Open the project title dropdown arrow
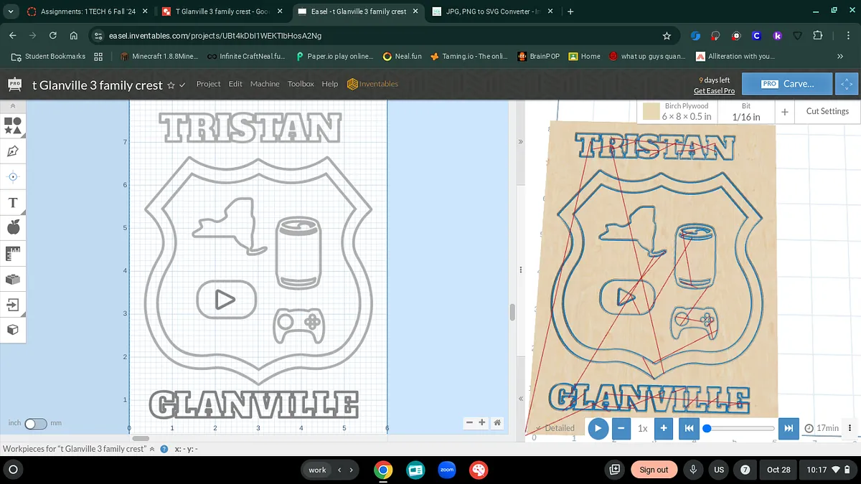This screenshot has width=861, height=484. click(182, 85)
